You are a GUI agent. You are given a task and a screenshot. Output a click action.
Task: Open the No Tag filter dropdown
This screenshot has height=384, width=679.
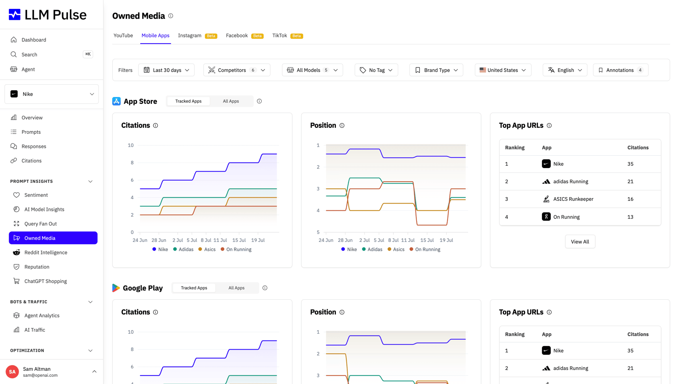click(376, 70)
